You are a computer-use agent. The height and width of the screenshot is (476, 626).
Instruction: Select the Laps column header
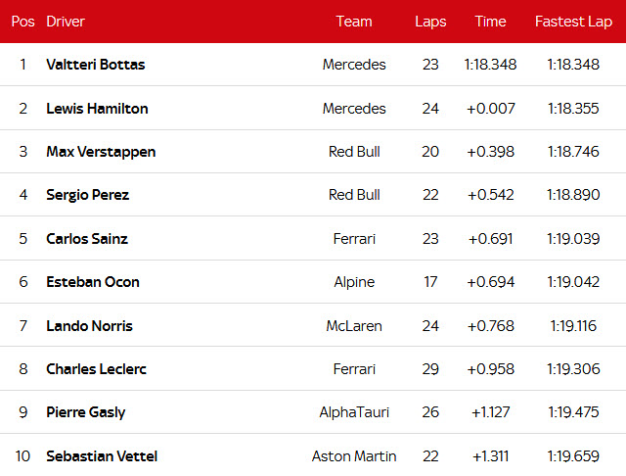pyautogui.click(x=430, y=22)
